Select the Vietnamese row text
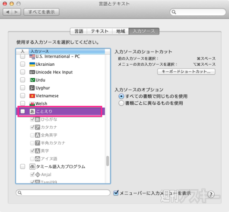The height and width of the screenshot is (212, 229). [x=47, y=96]
